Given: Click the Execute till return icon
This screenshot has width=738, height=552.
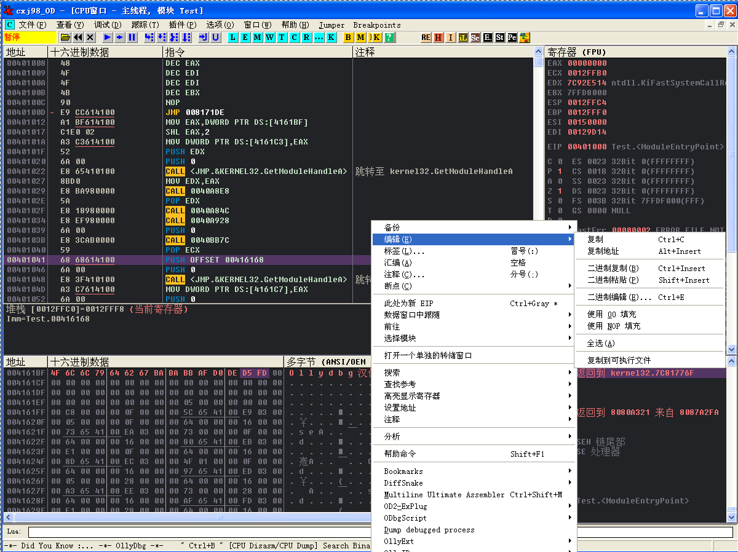Looking at the screenshot, I should pyautogui.click(x=204, y=37).
